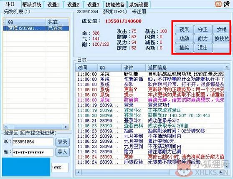Click the 登录 login button
The width and height of the screenshot is (233, 179).
[62, 142]
